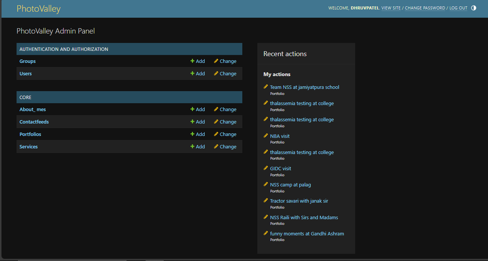Click Change in the Groups row
The height and width of the screenshot is (261, 488).
click(225, 61)
